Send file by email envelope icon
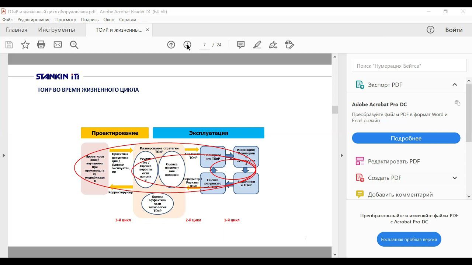 (58, 45)
